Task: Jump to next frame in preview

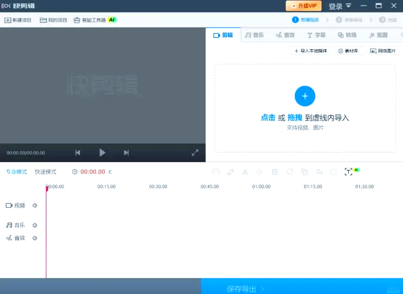Action: coord(126,153)
